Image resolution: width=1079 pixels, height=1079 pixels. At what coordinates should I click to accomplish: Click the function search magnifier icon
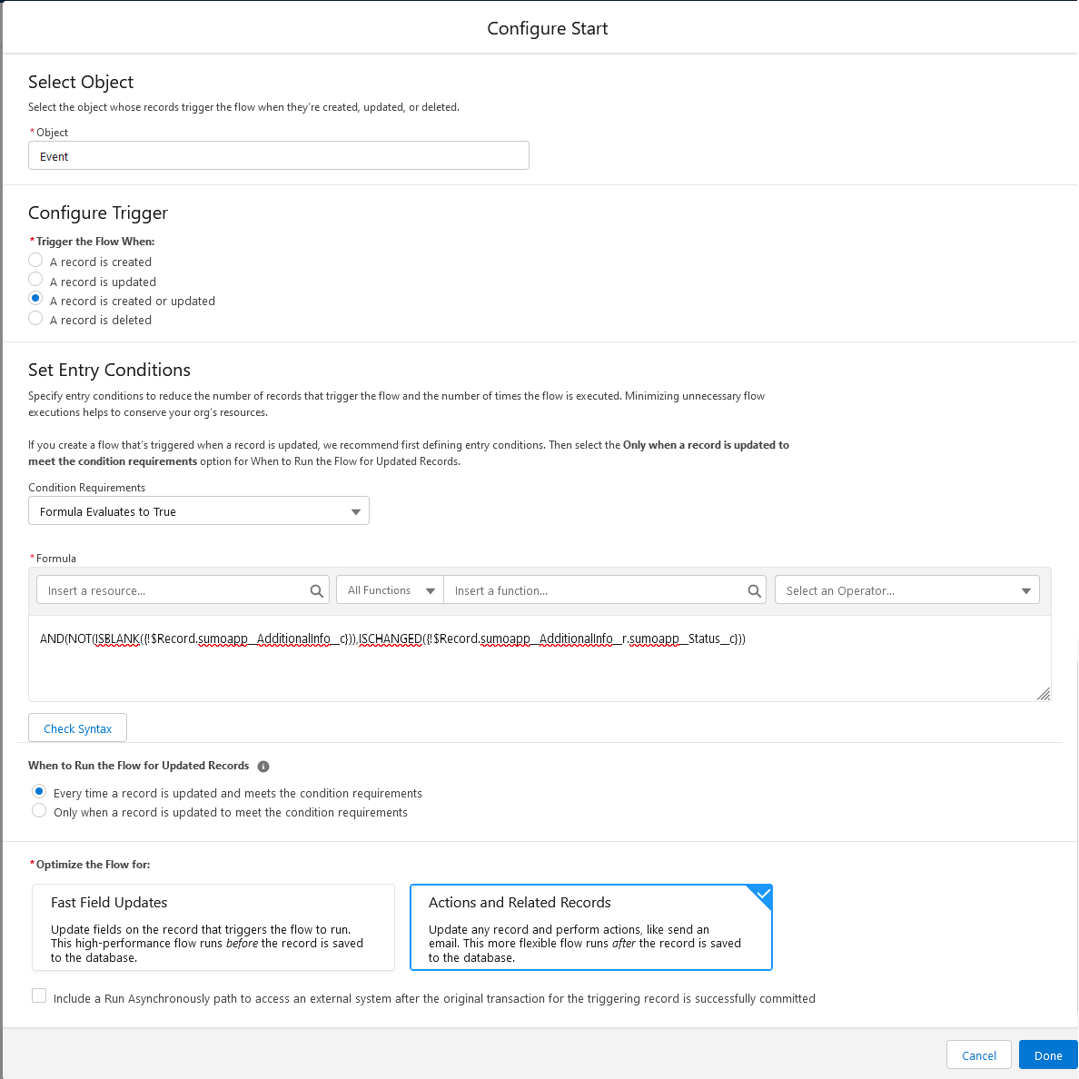click(x=754, y=591)
